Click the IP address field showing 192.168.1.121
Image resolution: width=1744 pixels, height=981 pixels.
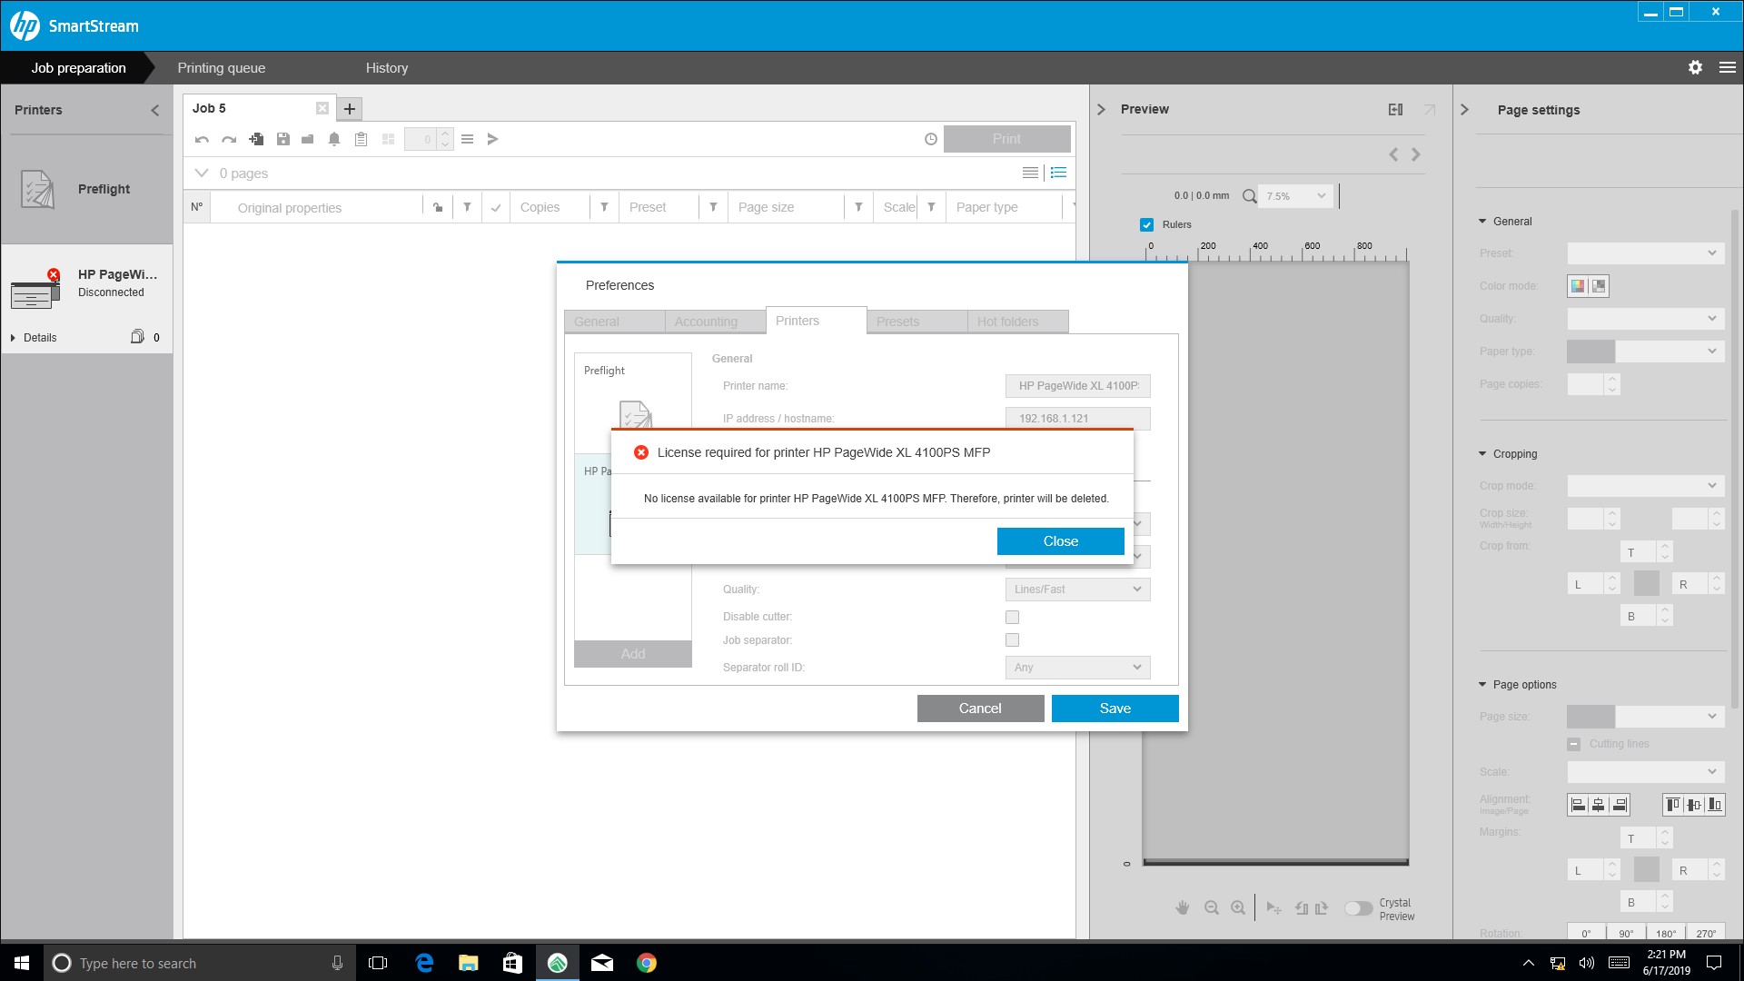[1076, 418]
